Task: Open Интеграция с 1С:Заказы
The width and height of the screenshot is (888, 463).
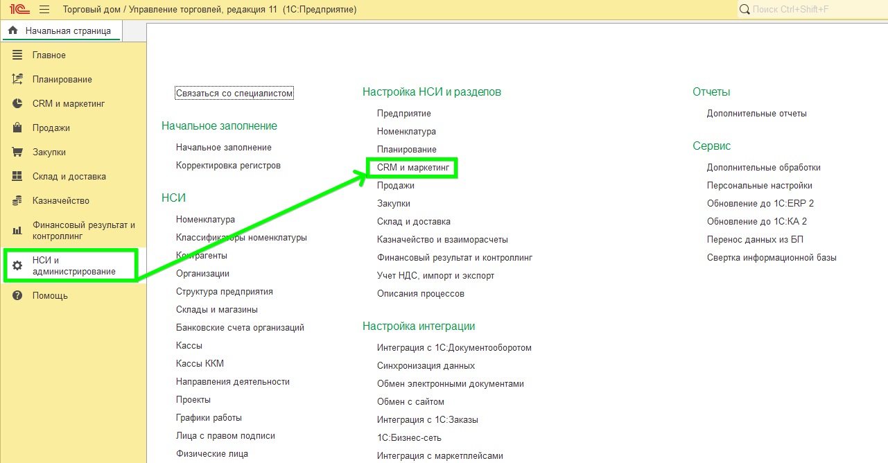Action: click(428, 420)
